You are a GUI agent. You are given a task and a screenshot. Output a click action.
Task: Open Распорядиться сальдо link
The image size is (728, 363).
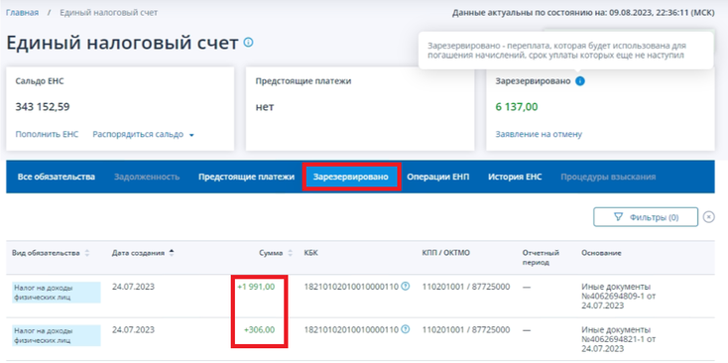click(138, 134)
